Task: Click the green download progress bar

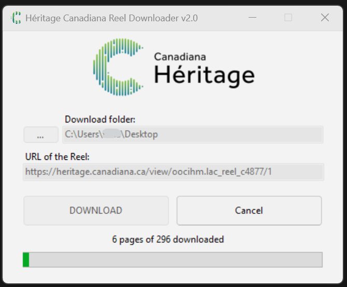Action: (172, 259)
